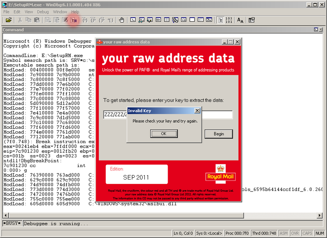Turn Source mode on toolbar icon
The width and height of the screenshot is (327, 238).
click(x=220, y=20)
